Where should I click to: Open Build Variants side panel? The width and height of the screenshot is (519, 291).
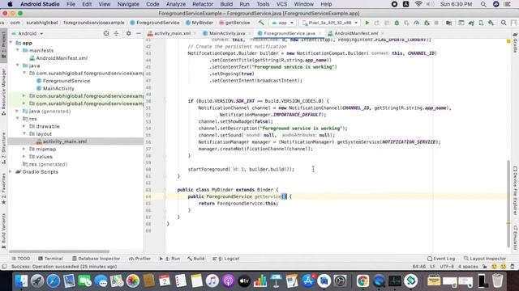(3, 231)
